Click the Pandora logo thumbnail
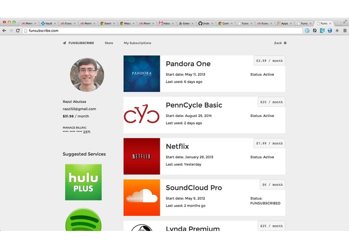The height and width of the screenshot is (248, 349). click(142, 74)
